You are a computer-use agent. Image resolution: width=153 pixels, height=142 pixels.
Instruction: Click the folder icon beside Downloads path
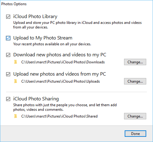pos(15,62)
